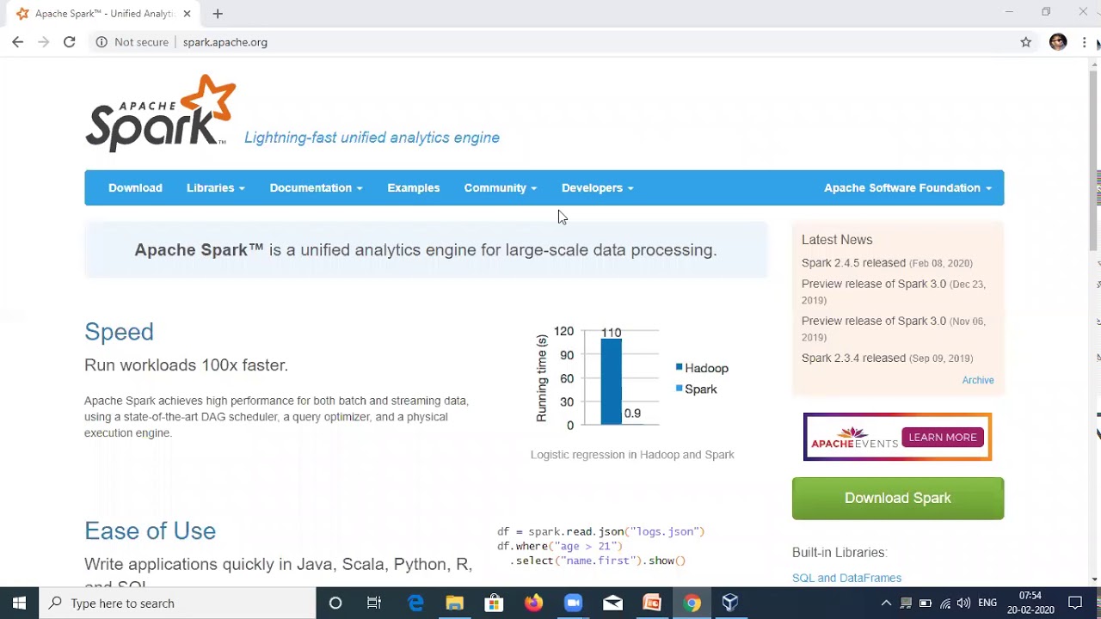Click the scrollbar down arrow
This screenshot has height=619, width=1101.
(1093, 579)
